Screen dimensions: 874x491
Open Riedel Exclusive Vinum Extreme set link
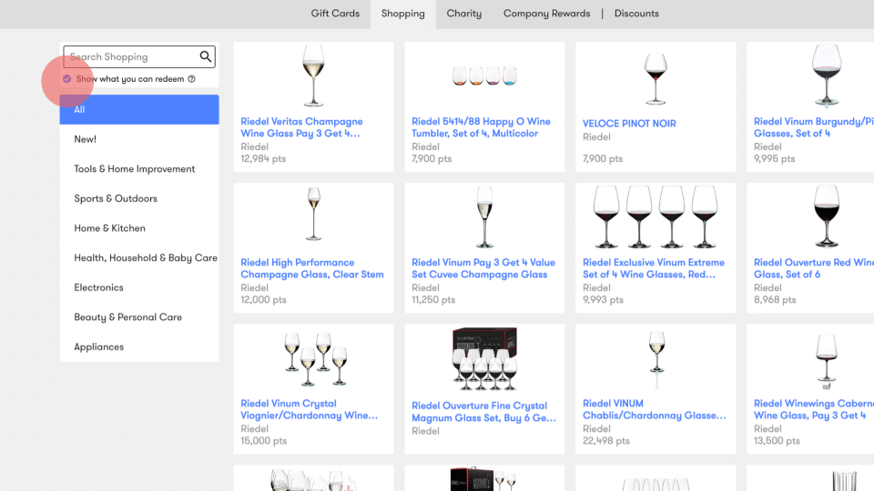[x=654, y=268]
